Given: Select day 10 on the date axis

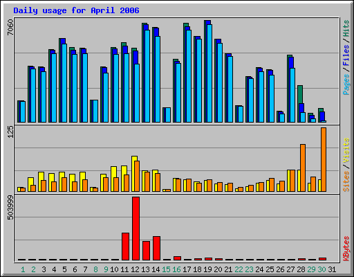Looking at the screenshot, I should pos(114,269).
